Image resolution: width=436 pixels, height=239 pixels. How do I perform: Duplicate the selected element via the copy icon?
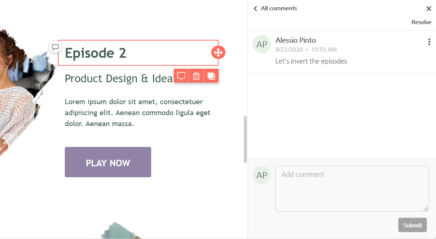click(x=211, y=76)
